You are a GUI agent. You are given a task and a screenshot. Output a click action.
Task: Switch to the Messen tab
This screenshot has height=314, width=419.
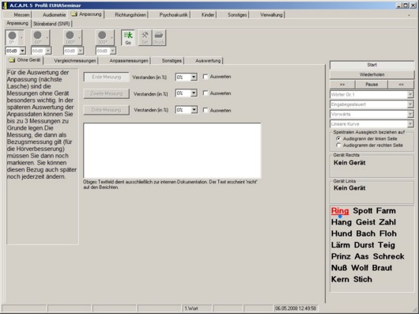point(21,15)
